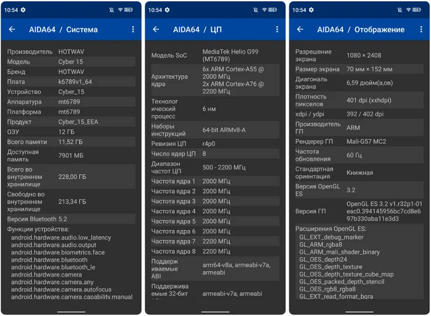Open three-dot menu on the ЦП screen
The width and height of the screenshot is (431, 316).
click(x=277, y=30)
